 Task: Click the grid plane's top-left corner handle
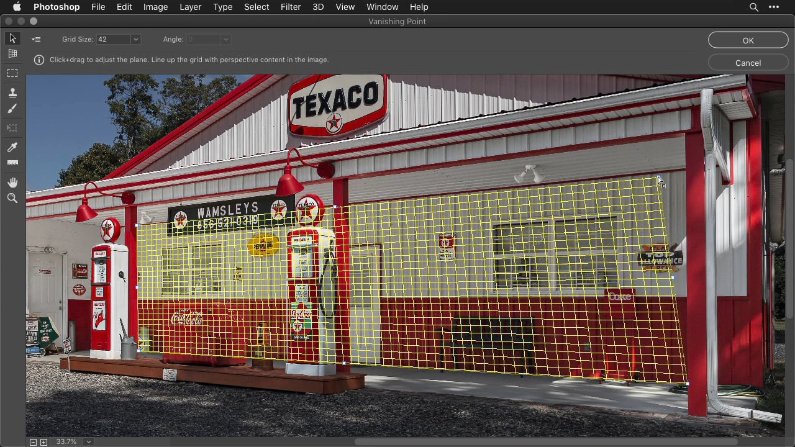click(136, 225)
